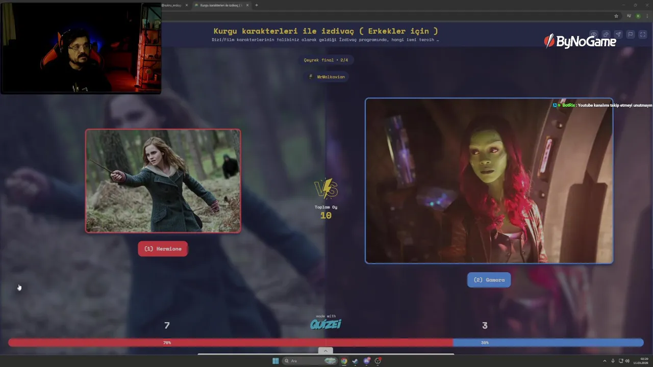The height and width of the screenshot is (367, 653).
Task: Click the fullscreen icon in quiz header
Action: click(x=643, y=35)
